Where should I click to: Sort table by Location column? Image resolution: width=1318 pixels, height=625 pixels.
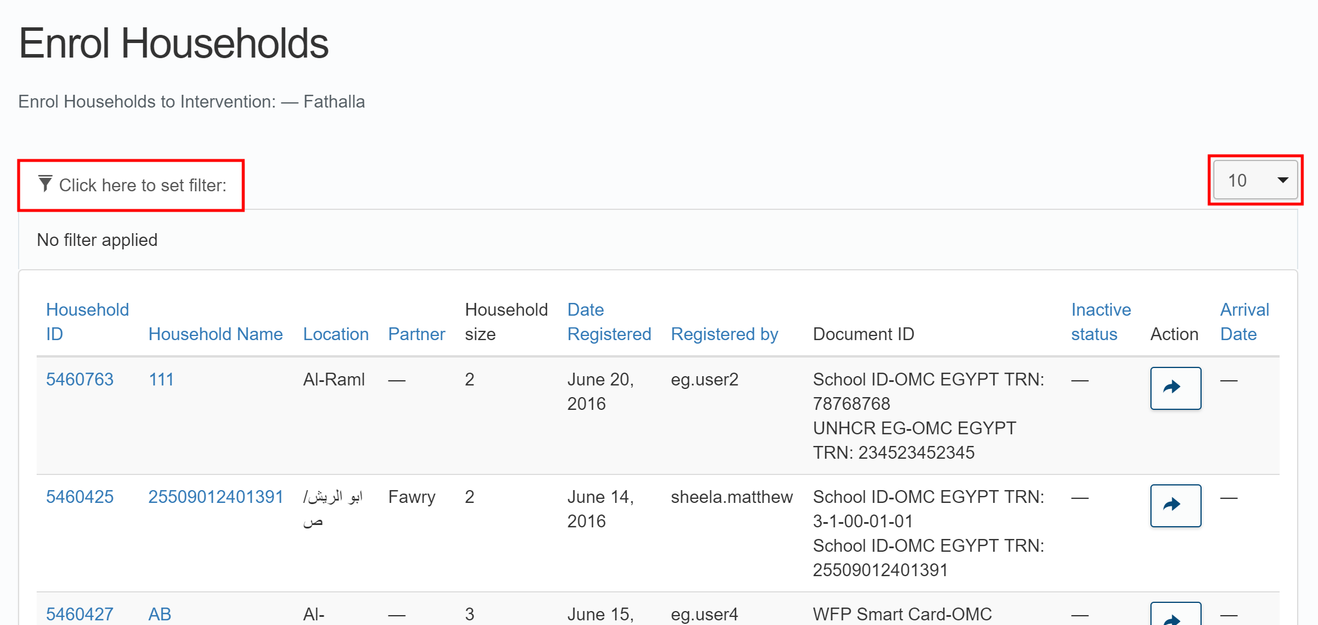336,334
